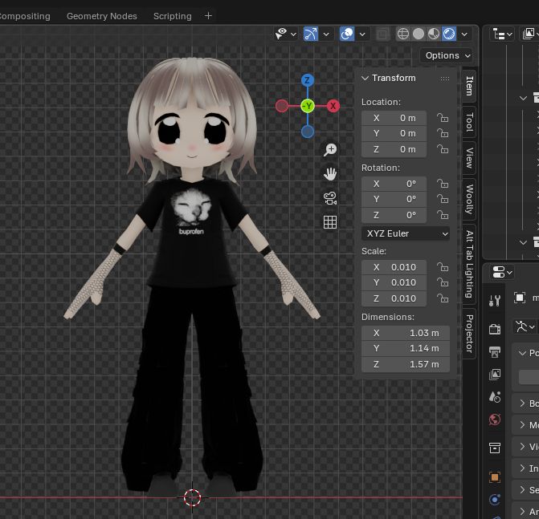This screenshot has width=539, height=519.
Task: Add a new workspace with plus icon
Action: pos(208,16)
